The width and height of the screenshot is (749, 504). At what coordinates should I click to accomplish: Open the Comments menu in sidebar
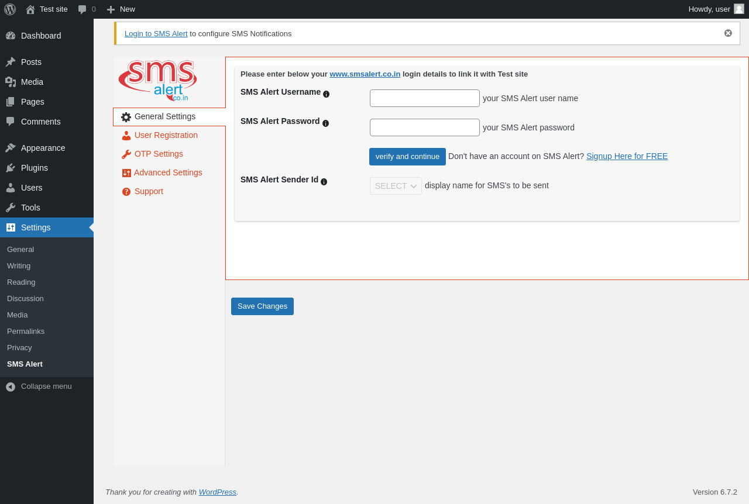pos(47,122)
